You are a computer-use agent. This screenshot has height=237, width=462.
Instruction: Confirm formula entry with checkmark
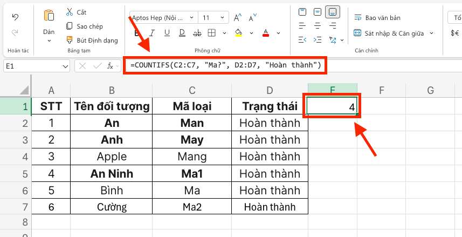[96, 66]
